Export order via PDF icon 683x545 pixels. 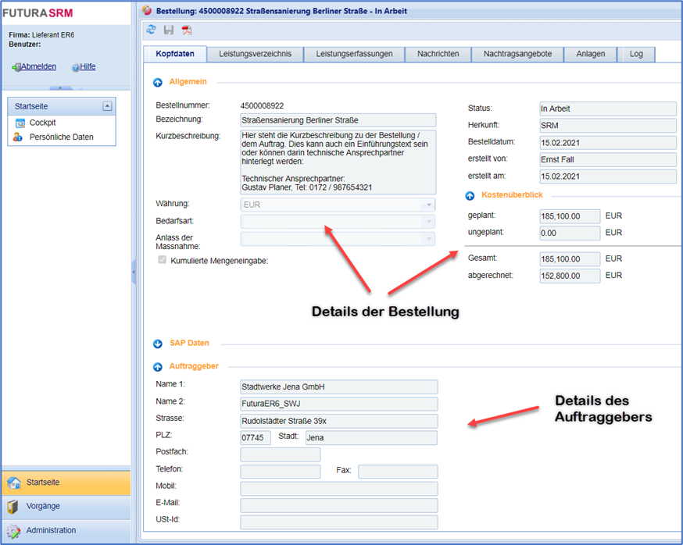click(x=187, y=30)
